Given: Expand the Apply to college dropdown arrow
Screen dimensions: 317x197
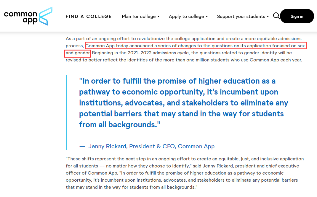Looking at the screenshot, I should coord(207,17).
